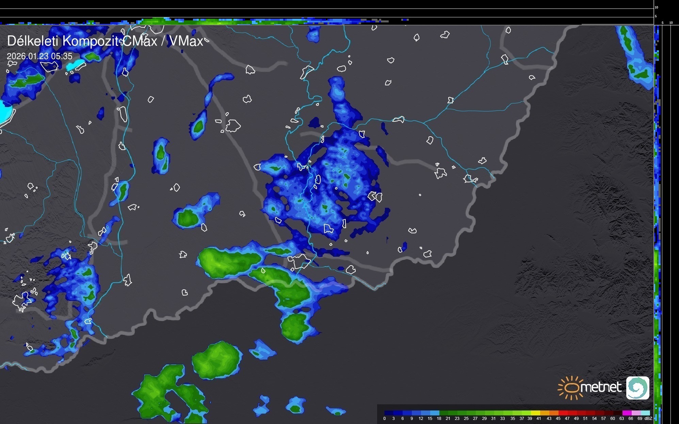The image size is (679, 424).
Task: Click the light cyan 69 dBZ legend swatch
Action: click(645, 413)
